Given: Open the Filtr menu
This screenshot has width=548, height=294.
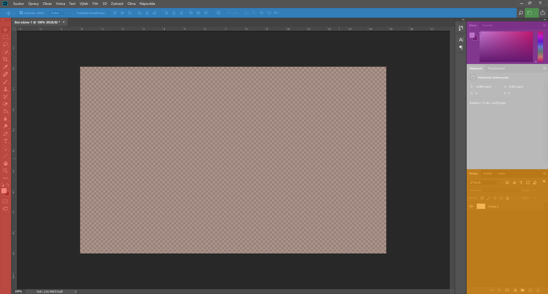Looking at the screenshot, I should click(95, 4).
